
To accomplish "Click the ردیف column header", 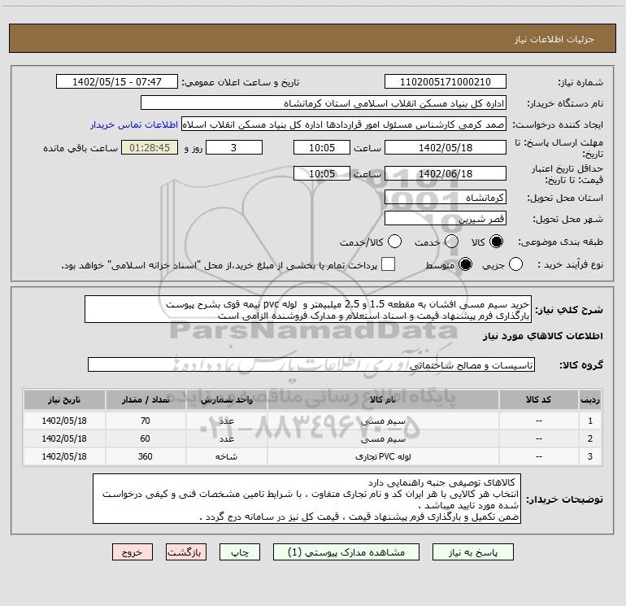I will 590,400.
